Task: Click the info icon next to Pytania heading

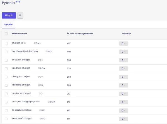Action: 19,2
